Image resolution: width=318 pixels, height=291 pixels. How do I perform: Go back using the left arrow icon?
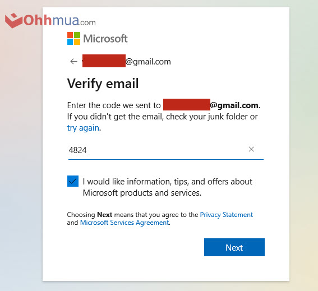(x=73, y=61)
